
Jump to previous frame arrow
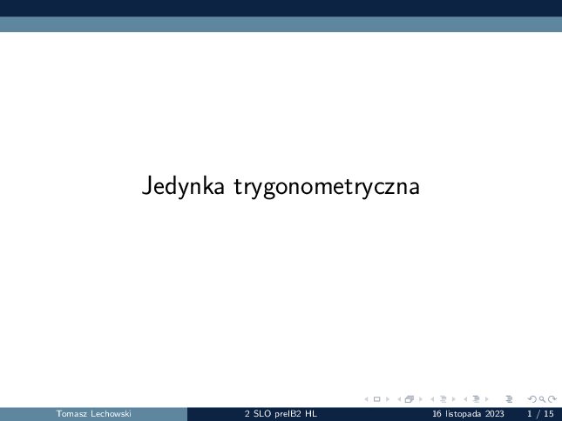[399, 399]
